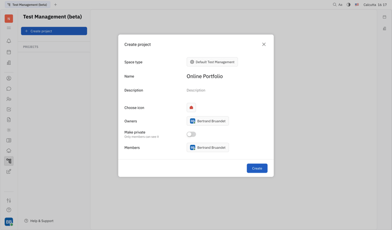This screenshot has height=230, width=392.
Task: Open the Test Management sidebar icon
Action: pyautogui.click(x=9, y=161)
